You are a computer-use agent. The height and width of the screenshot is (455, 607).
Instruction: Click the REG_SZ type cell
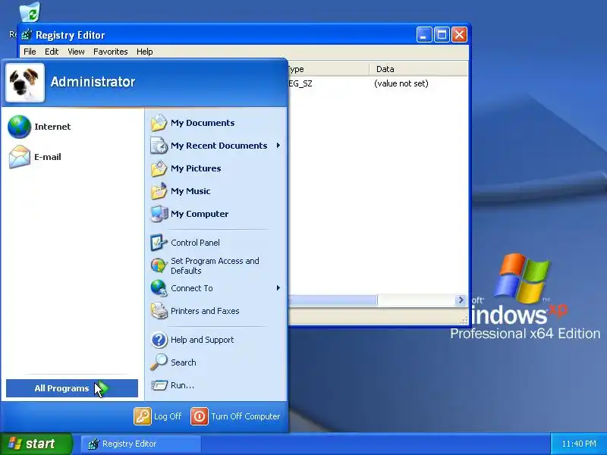[x=300, y=83]
